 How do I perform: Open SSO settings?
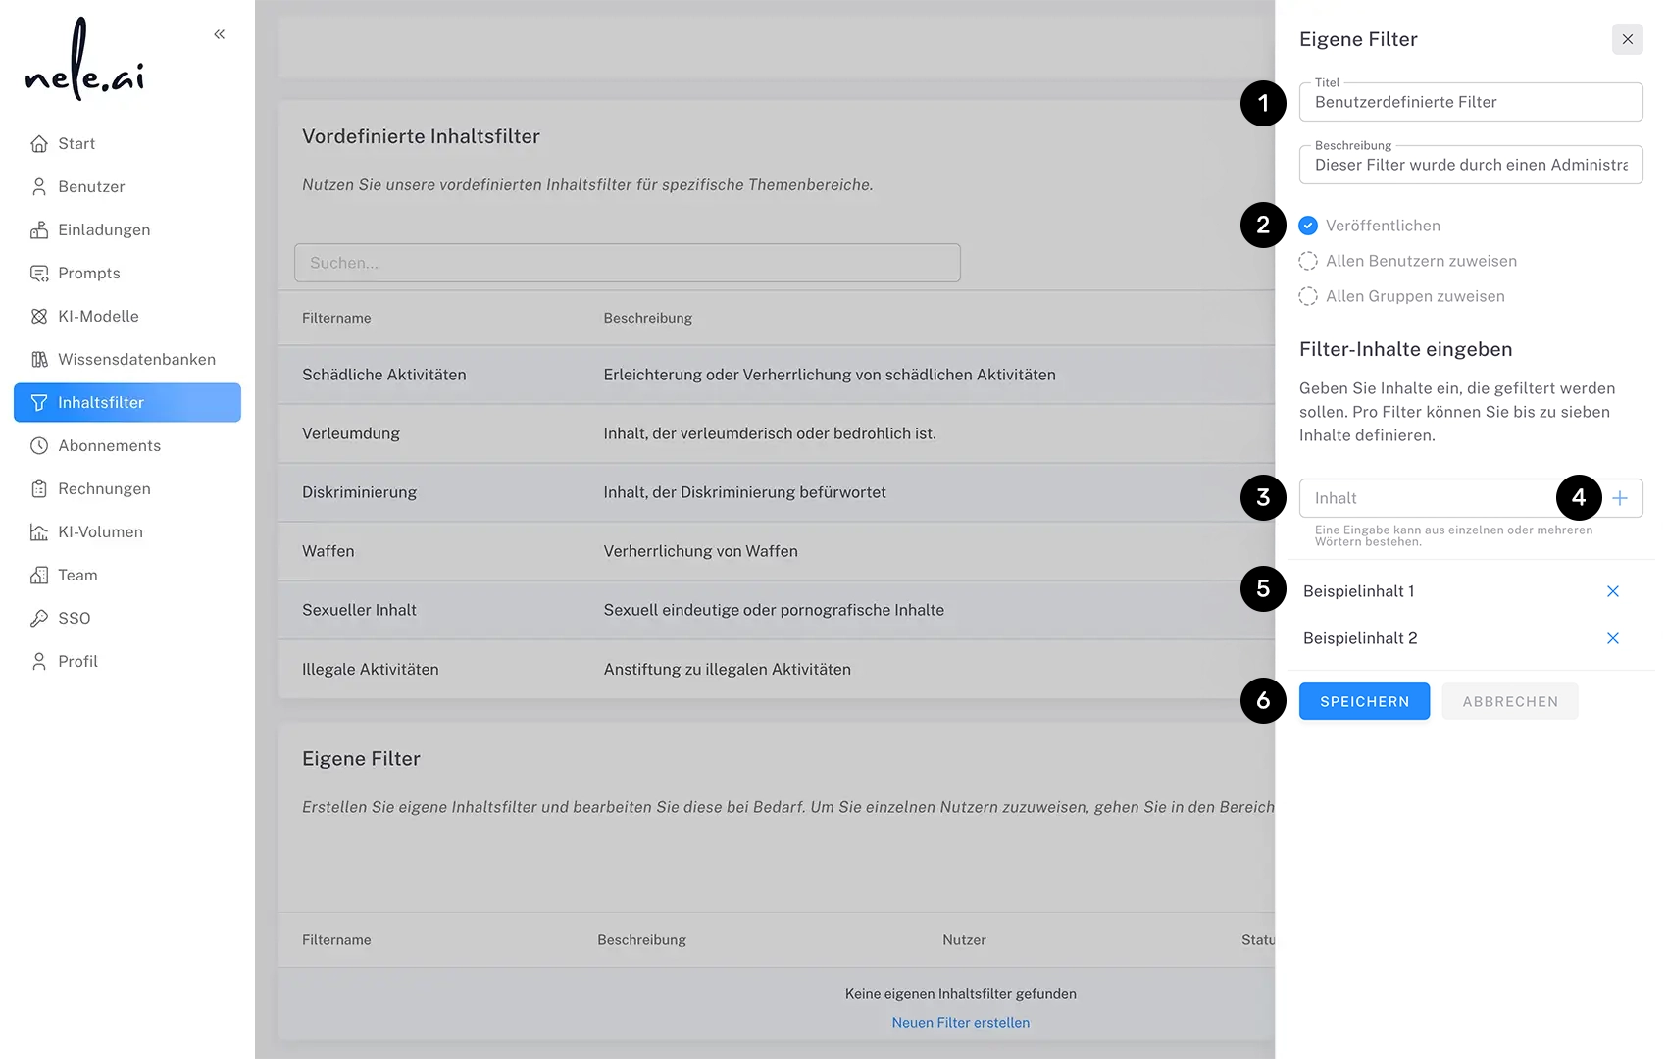(127, 619)
